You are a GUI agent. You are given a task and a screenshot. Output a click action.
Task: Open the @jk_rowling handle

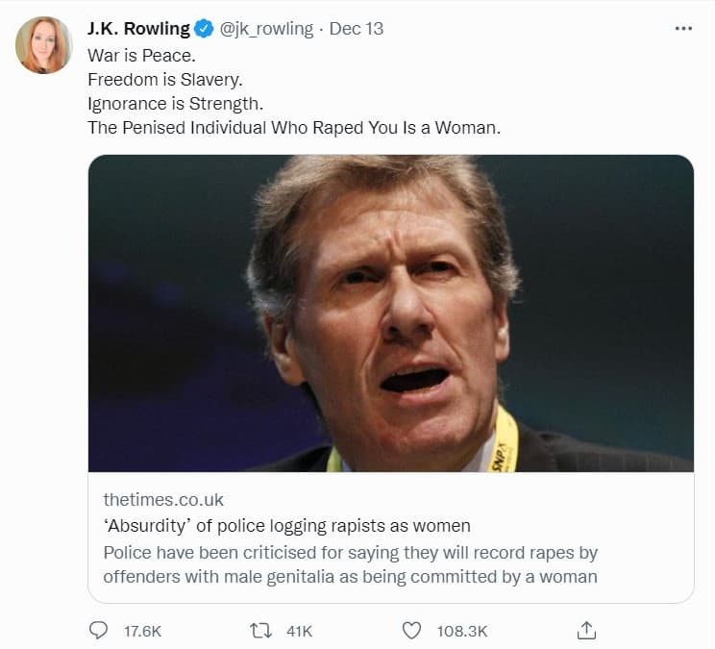tap(267, 29)
